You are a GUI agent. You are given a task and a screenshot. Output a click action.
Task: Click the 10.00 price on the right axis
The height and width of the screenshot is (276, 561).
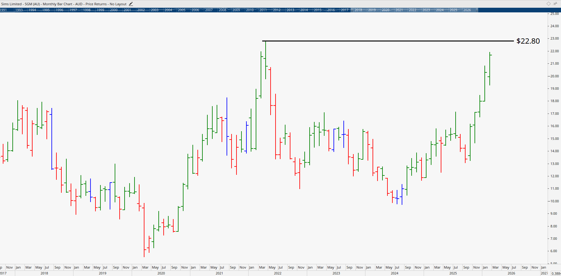click(554, 201)
